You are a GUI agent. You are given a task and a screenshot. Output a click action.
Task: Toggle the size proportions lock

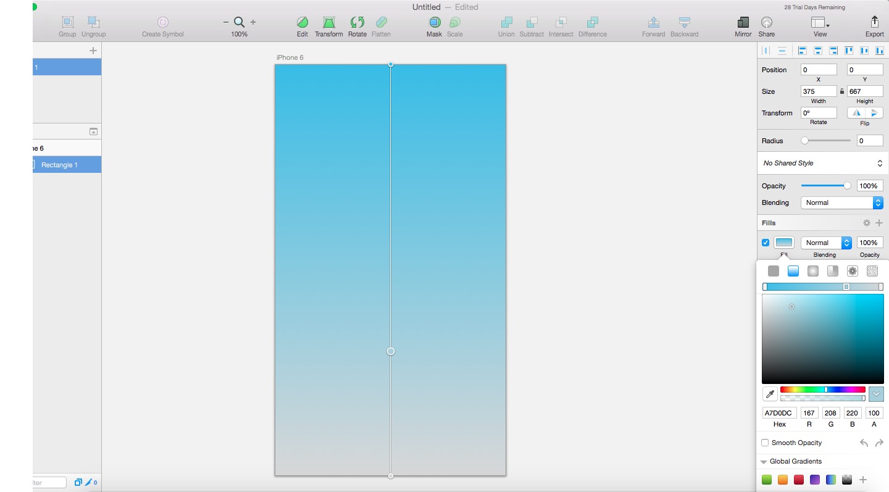click(x=842, y=91)
